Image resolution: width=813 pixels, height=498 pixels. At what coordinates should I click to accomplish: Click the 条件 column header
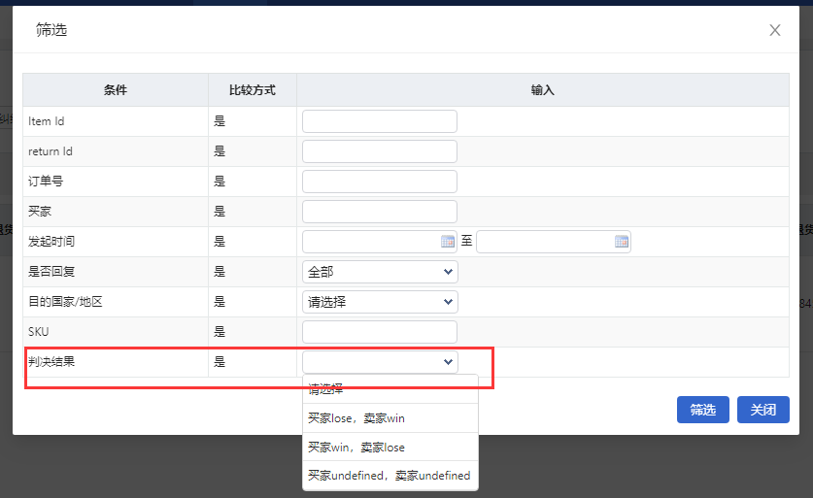pyautogui.click(x=116, y=90)
